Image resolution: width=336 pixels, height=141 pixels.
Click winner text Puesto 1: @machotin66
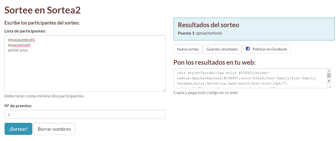200,33
